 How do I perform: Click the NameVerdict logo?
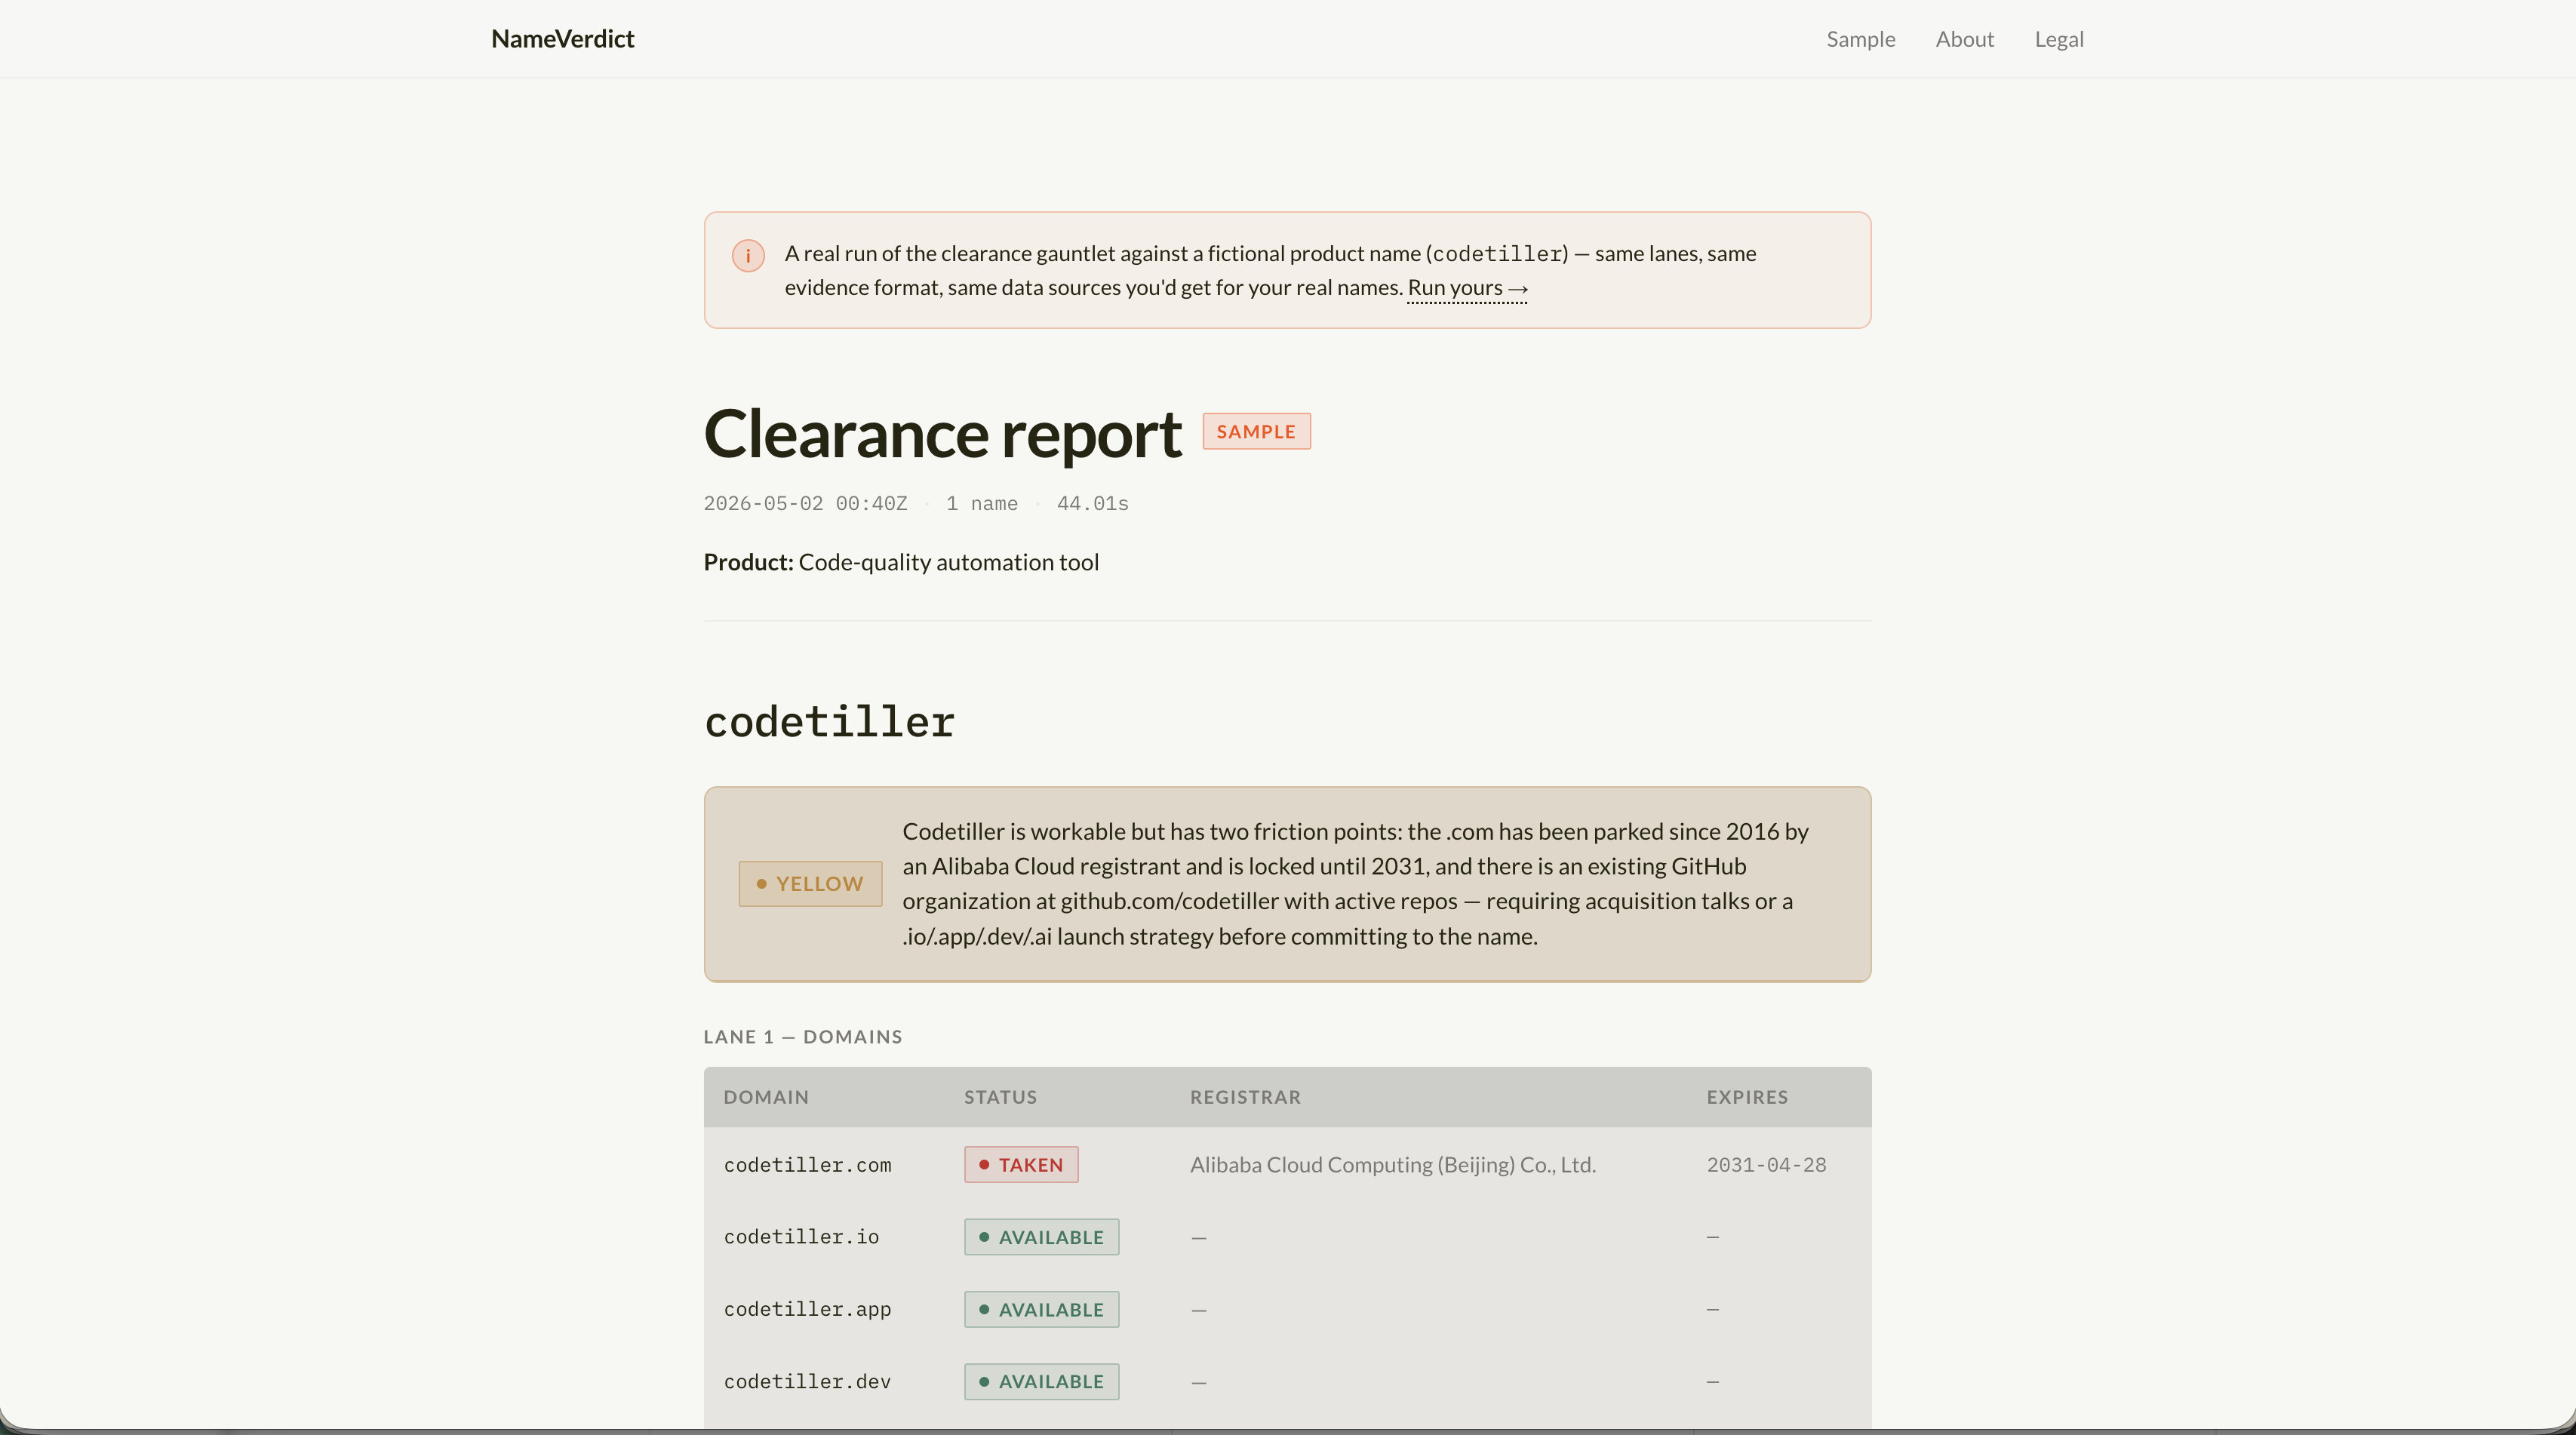pyautogui.click(x=562, y=39)
